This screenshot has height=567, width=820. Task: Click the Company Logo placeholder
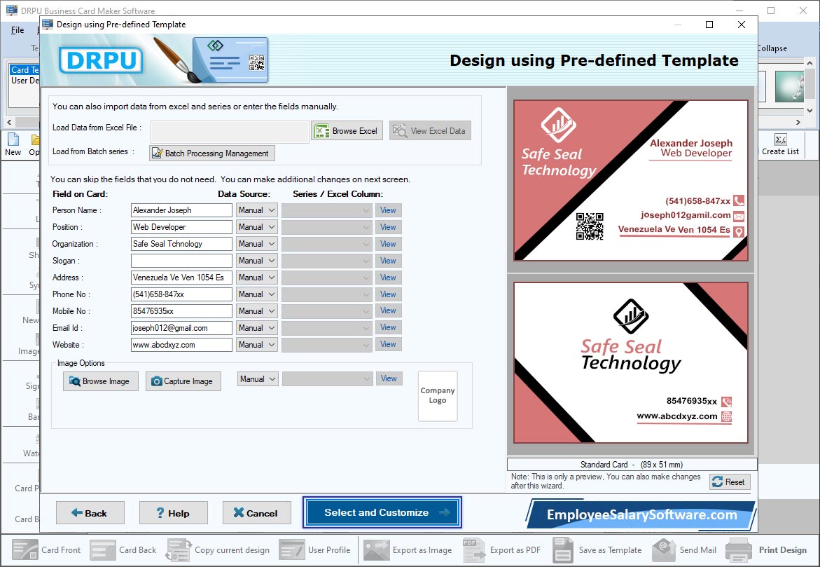click(x=438, y=396)
